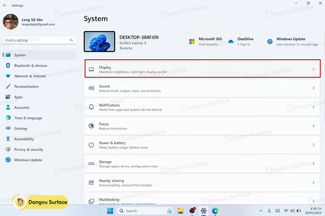Select Accounts in the sidebar
Image resolution: width=325 pixels, height=216 pixels.
click(22, 107)
